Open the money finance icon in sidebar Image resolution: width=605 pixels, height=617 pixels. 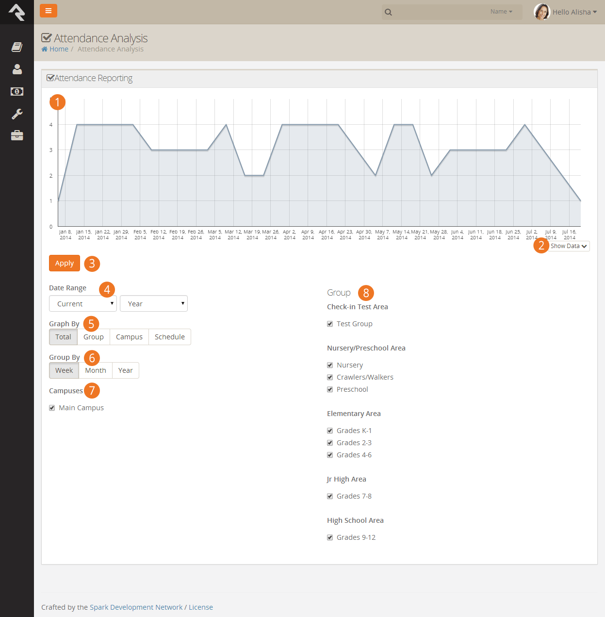17,91
